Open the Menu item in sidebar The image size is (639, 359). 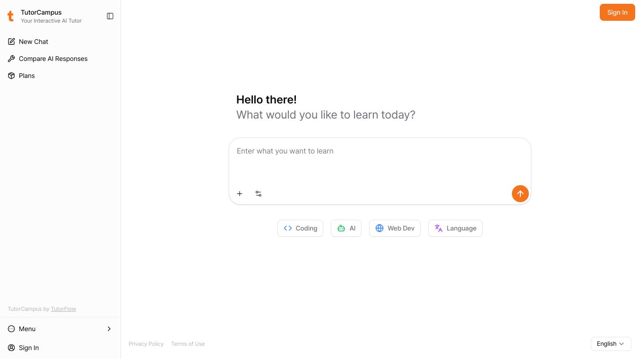point(27,329)
